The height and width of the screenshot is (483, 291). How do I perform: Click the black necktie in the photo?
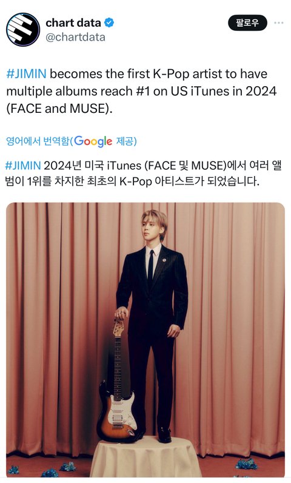click(150, 268)
